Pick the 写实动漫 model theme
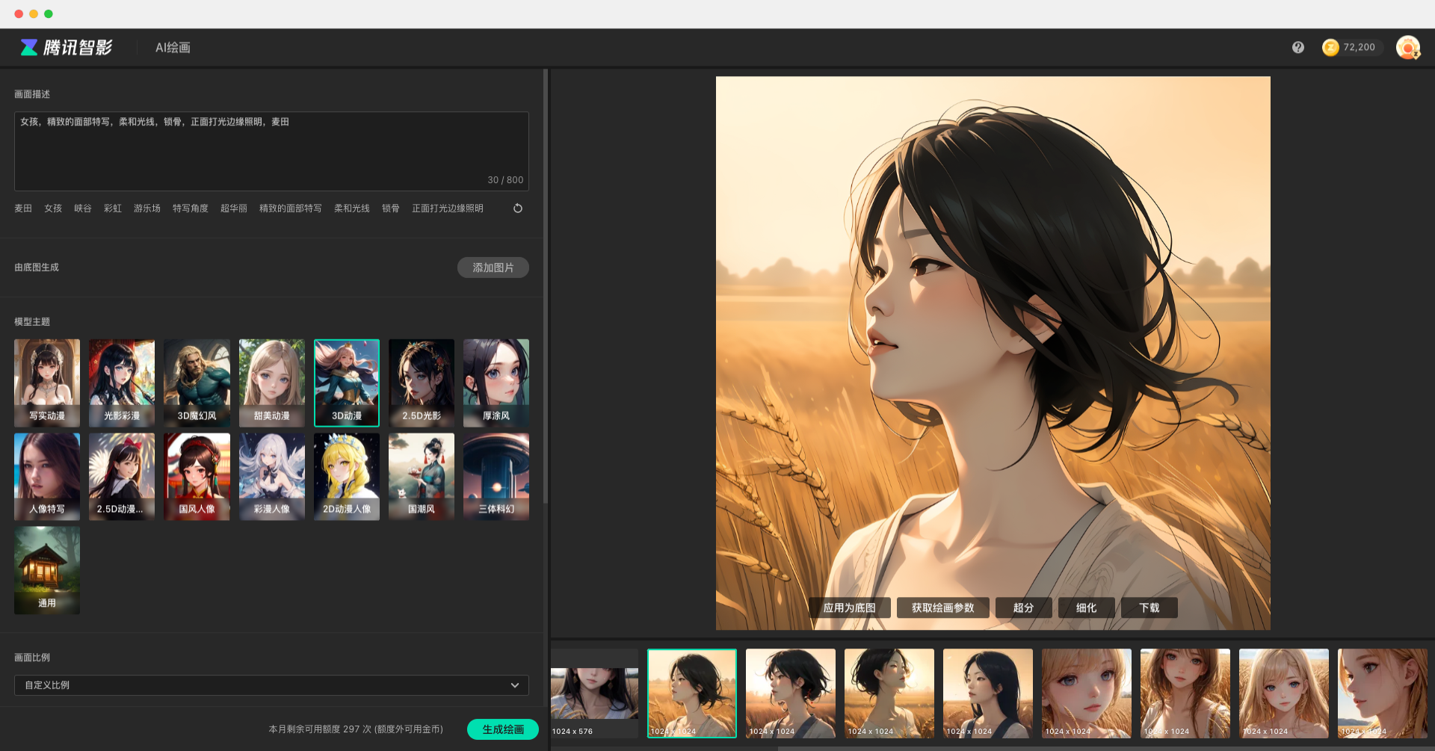Screen dimensions: 1435x751 47,383
